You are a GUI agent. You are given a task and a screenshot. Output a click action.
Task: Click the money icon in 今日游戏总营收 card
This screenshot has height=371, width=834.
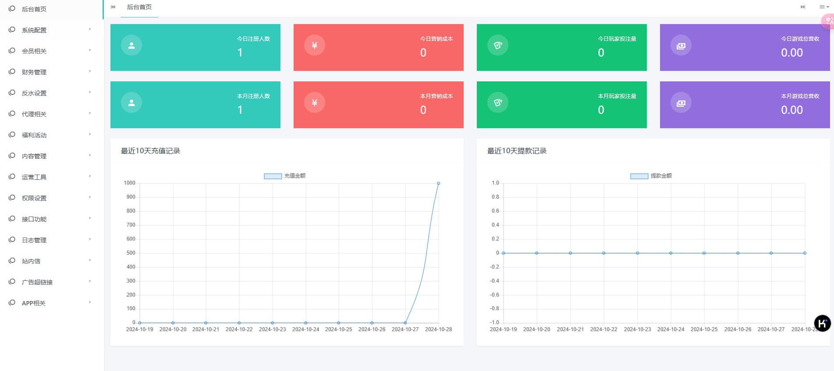pos(681,45)
